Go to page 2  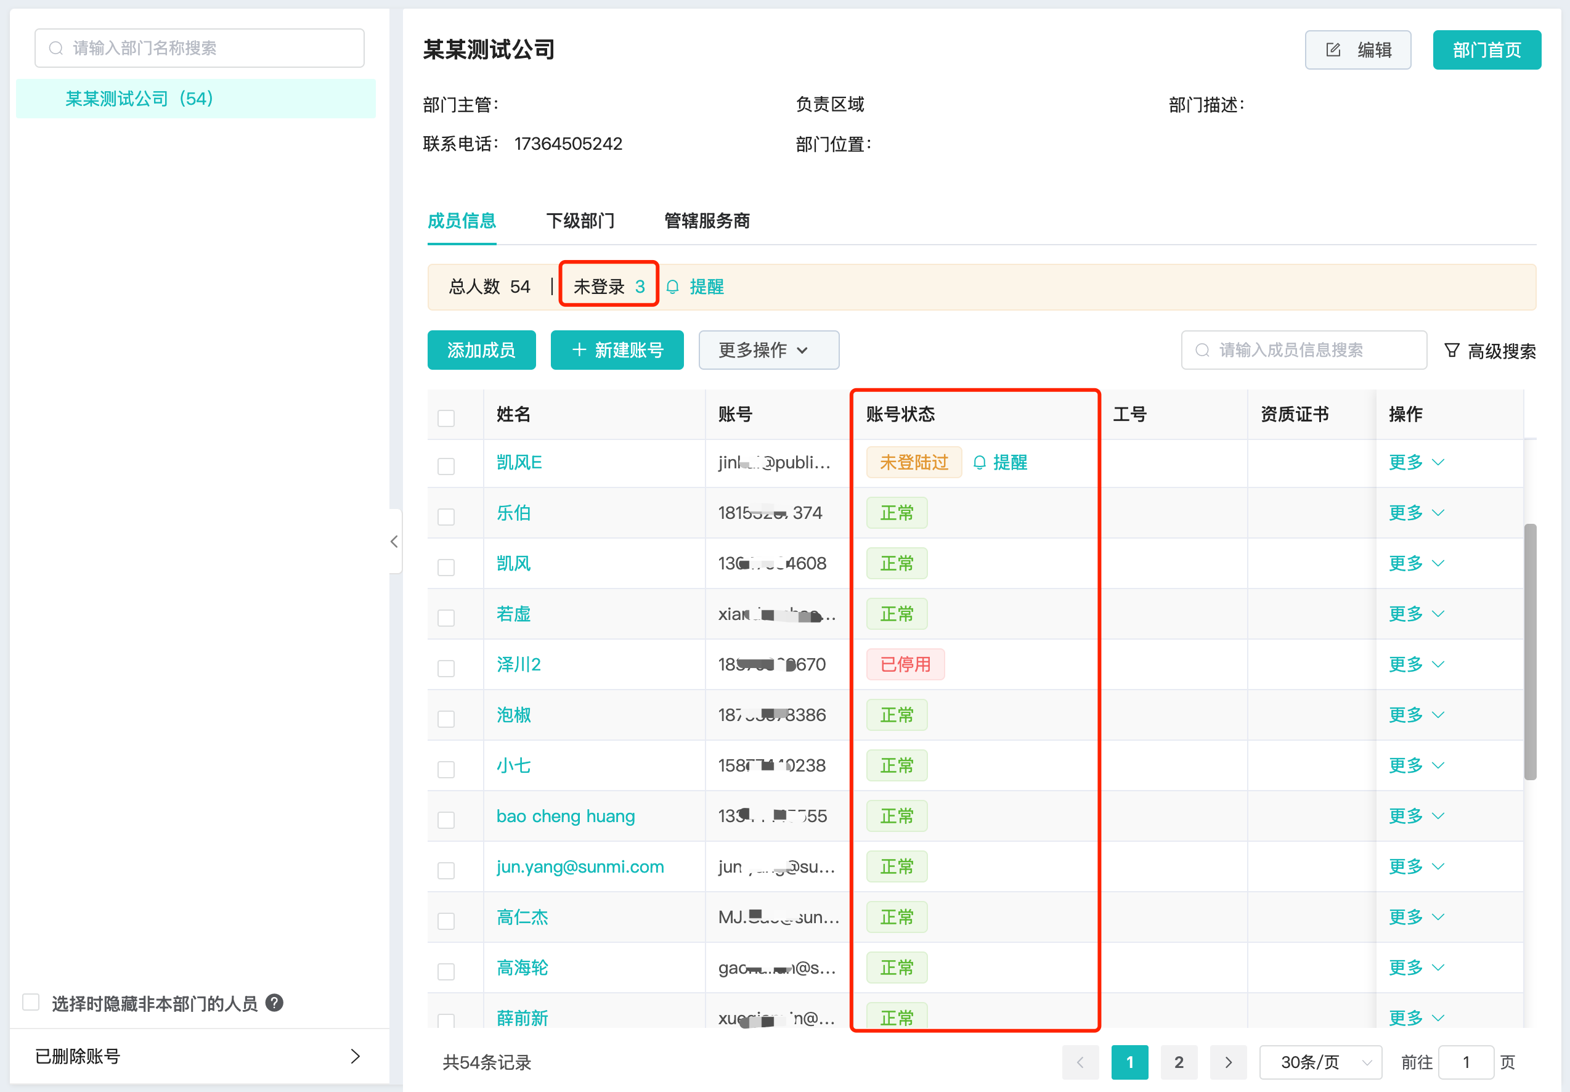[x=1179, y=1062]
